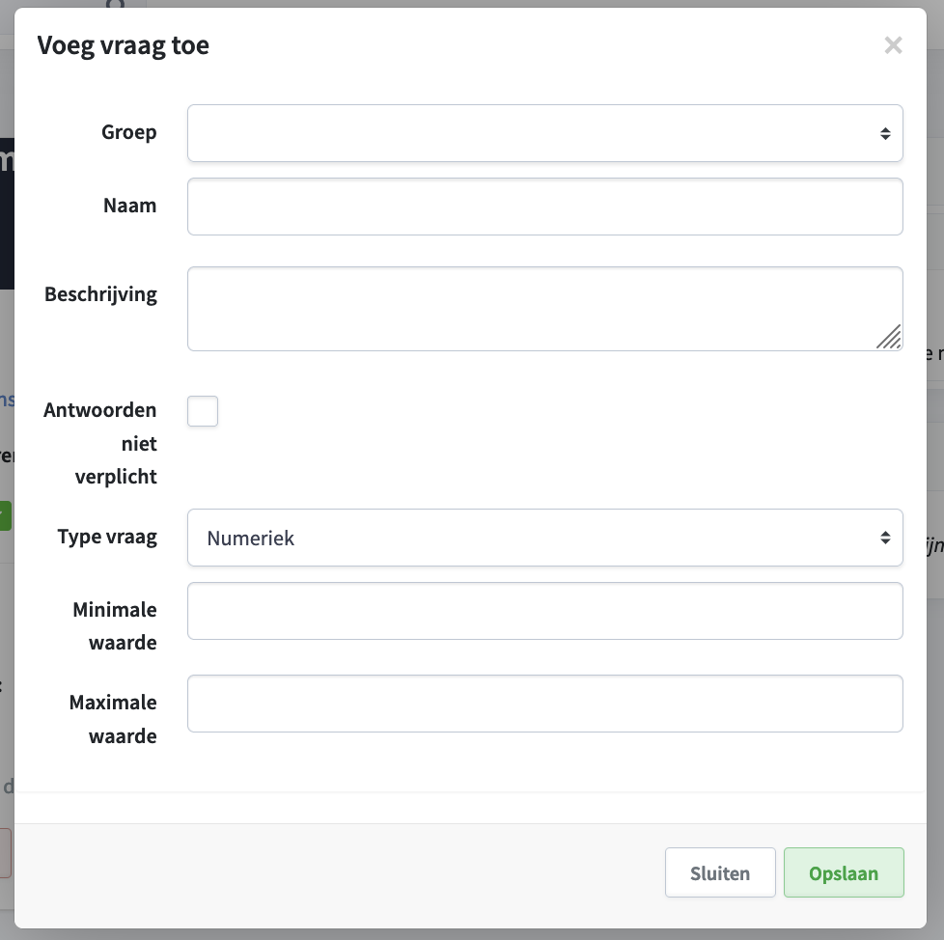Click the Sluiten button

[x=720, y=872]
